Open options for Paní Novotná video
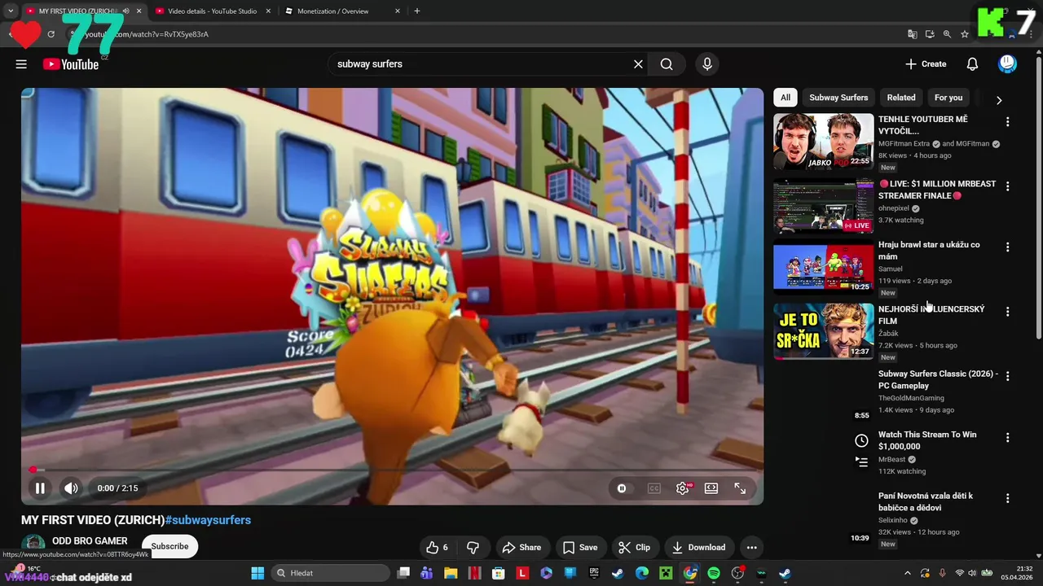Viewport: 1043px width, 586px height. coord(1008,498)
